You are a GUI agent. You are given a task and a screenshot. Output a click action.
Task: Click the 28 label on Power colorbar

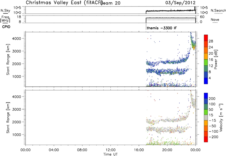click(x=211, y=41)
